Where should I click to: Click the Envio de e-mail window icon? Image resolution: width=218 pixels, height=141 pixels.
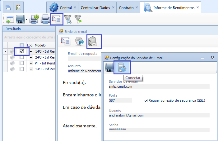click(61, 31)
